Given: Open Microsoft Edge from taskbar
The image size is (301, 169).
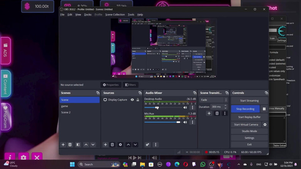Looking at the screenshot, I should point(177,164).
